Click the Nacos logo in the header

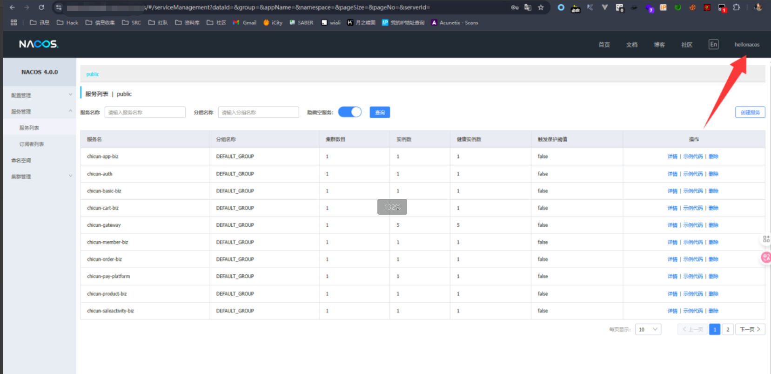tap(39, 44)
